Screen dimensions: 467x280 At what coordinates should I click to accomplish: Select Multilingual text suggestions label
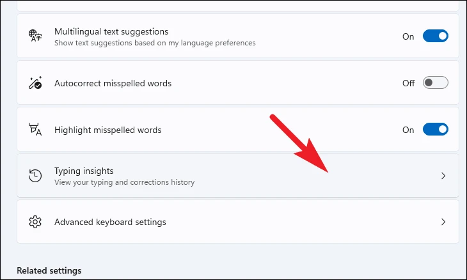111,31
